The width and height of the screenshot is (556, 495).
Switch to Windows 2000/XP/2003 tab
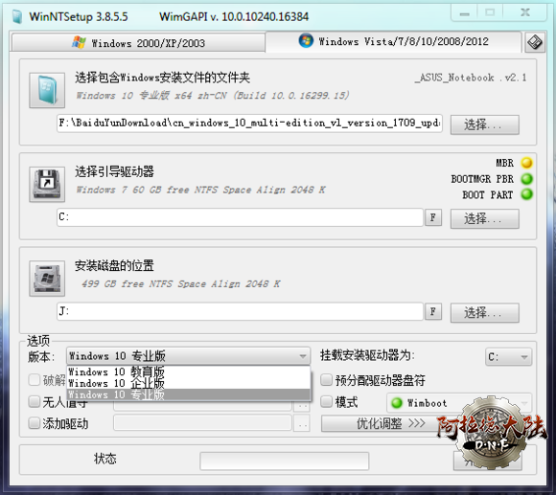[138, 43]
